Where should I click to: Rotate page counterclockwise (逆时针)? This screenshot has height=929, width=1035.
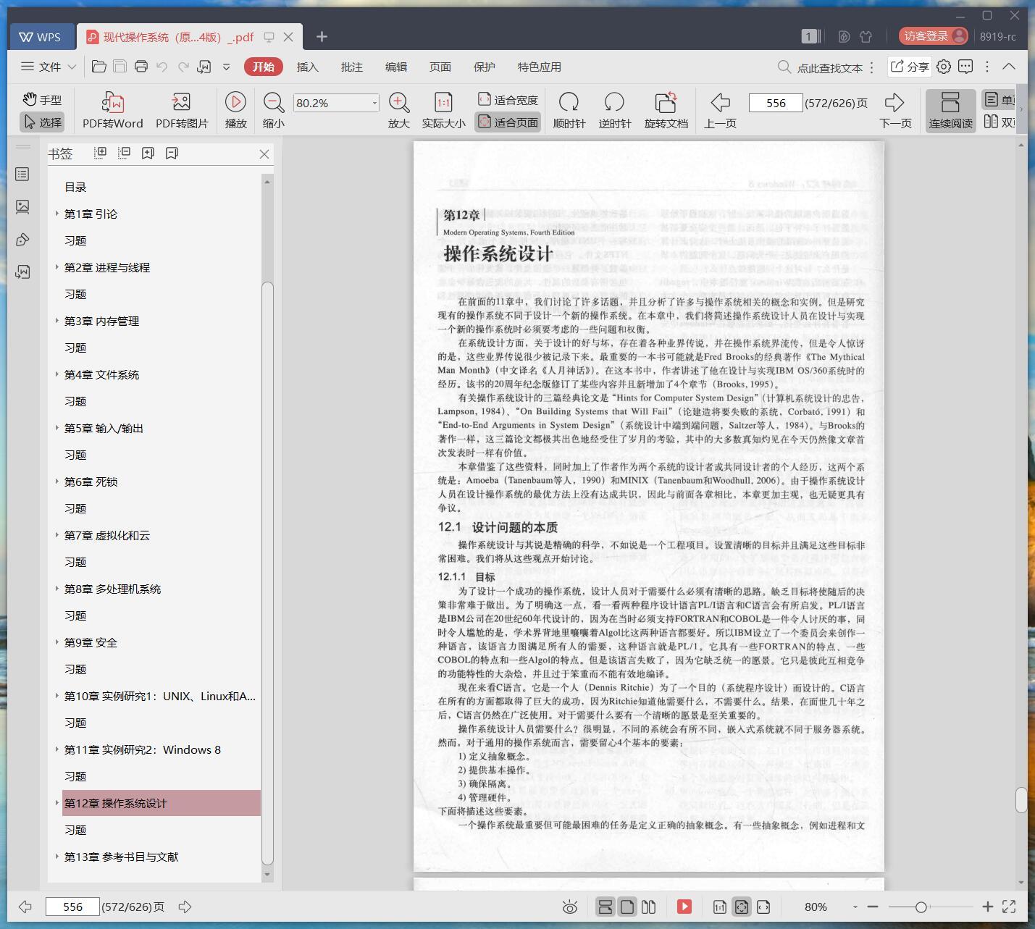pyautogui.click(x=615, y=111)
